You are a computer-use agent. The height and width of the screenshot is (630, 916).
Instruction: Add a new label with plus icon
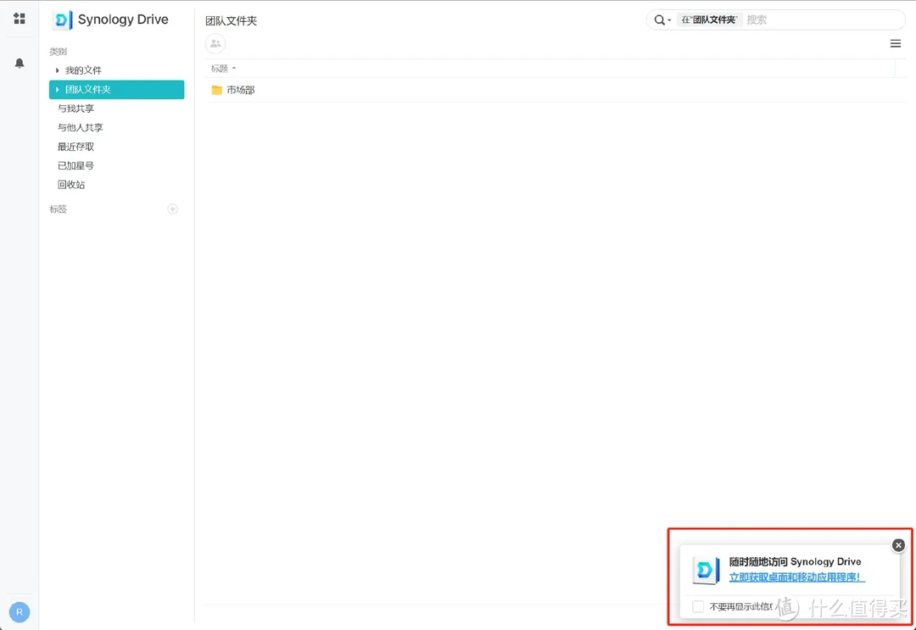click(173, 209)
